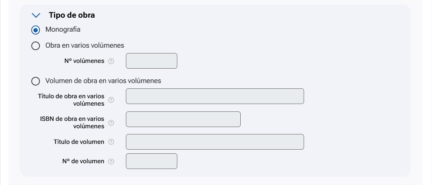Click the Título de obra en varios volúmenes field
The width and height of the screenshot is (432, 185).
coord(215,96)
